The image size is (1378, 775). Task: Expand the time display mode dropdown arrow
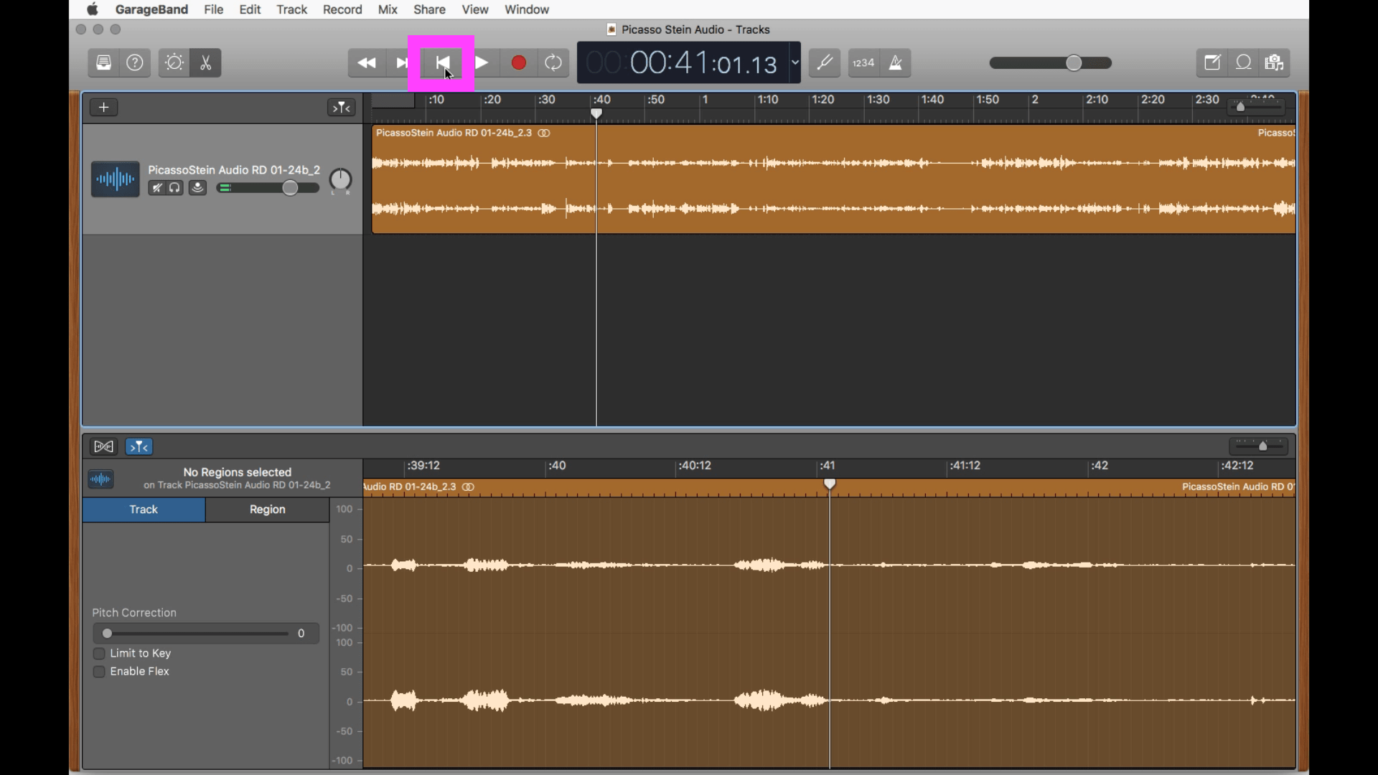795,63
